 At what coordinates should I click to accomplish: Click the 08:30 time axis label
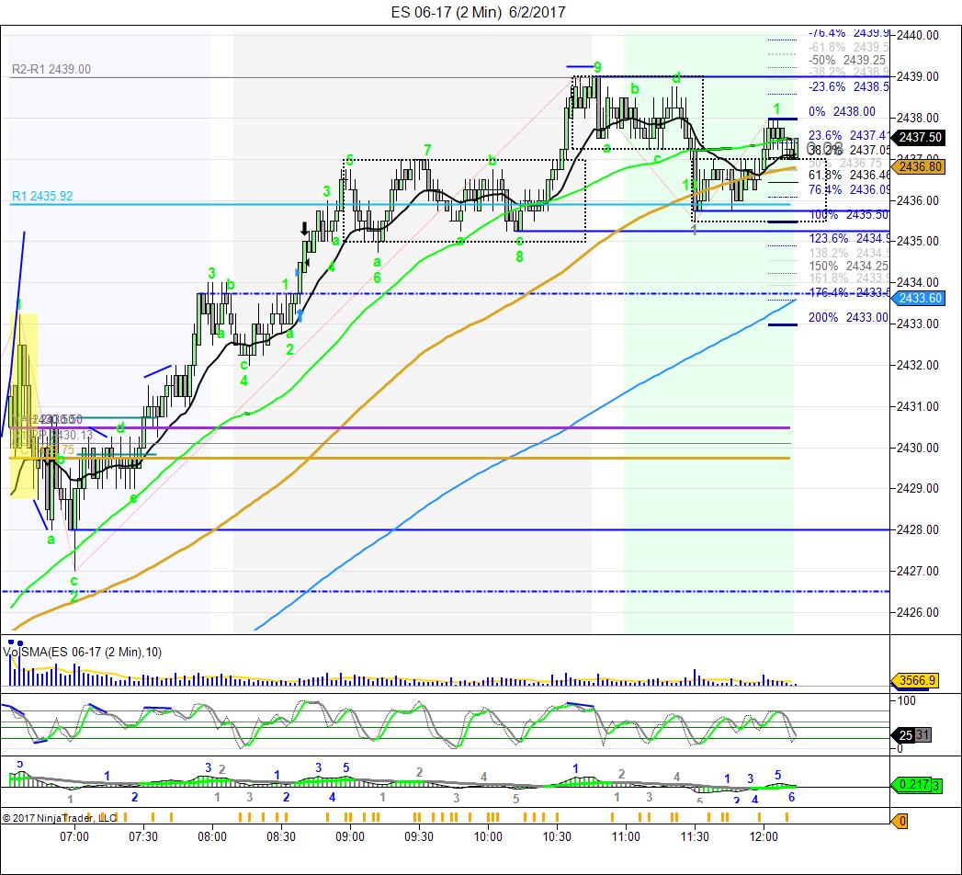click(x=281, y=837)
